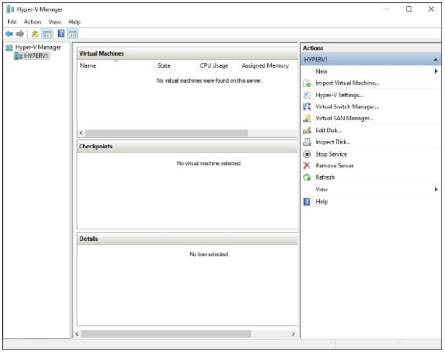Open Import Virtual Machine wizard
The width and height of the screenshot is (445, 352).
347,83
